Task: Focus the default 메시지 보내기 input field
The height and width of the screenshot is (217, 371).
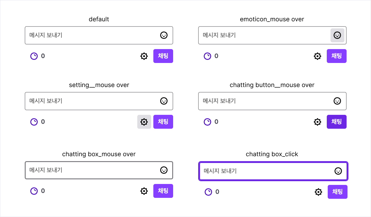Action: coord(99,35)
